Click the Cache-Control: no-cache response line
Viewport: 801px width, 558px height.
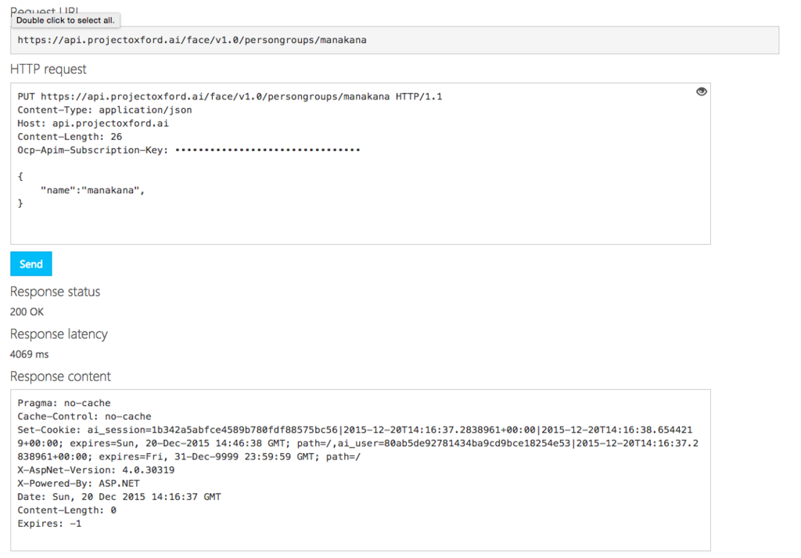pyautogui.click(x=84, y=416)
